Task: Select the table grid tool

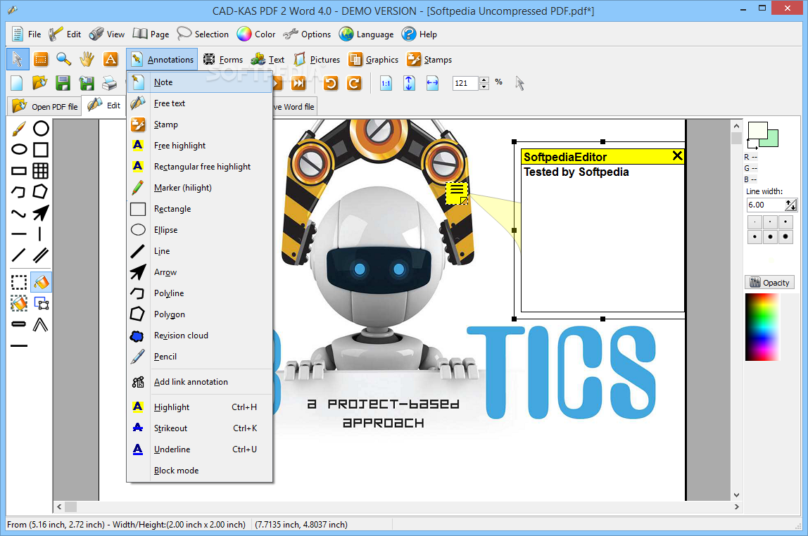Action: [x=41, y=170]
